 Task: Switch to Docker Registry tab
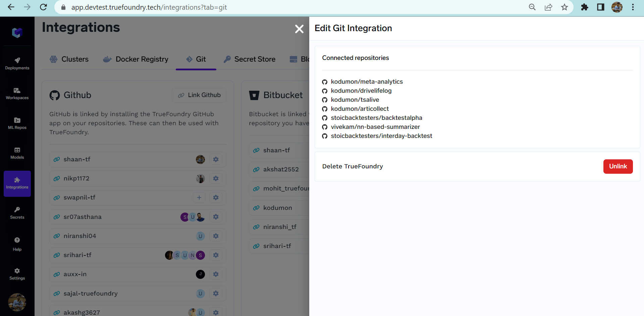[136, 59]
